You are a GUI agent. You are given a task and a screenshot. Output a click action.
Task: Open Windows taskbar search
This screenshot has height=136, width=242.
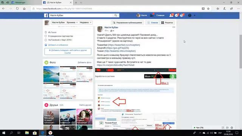[x=11, y=133]
